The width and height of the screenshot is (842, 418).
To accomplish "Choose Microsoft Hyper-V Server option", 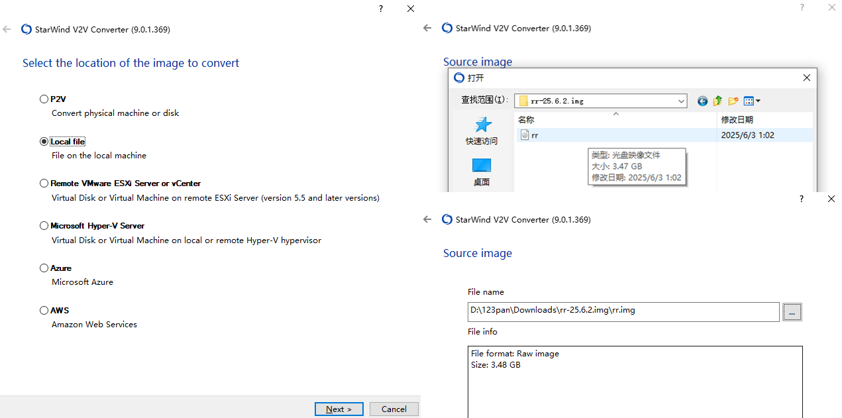I will [x=44, y=226].
